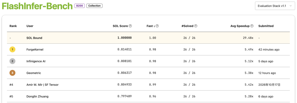Open Infinigence AI user entry

[x=36, y=61]
